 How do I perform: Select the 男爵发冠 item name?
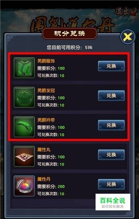(x=46, y=90)
